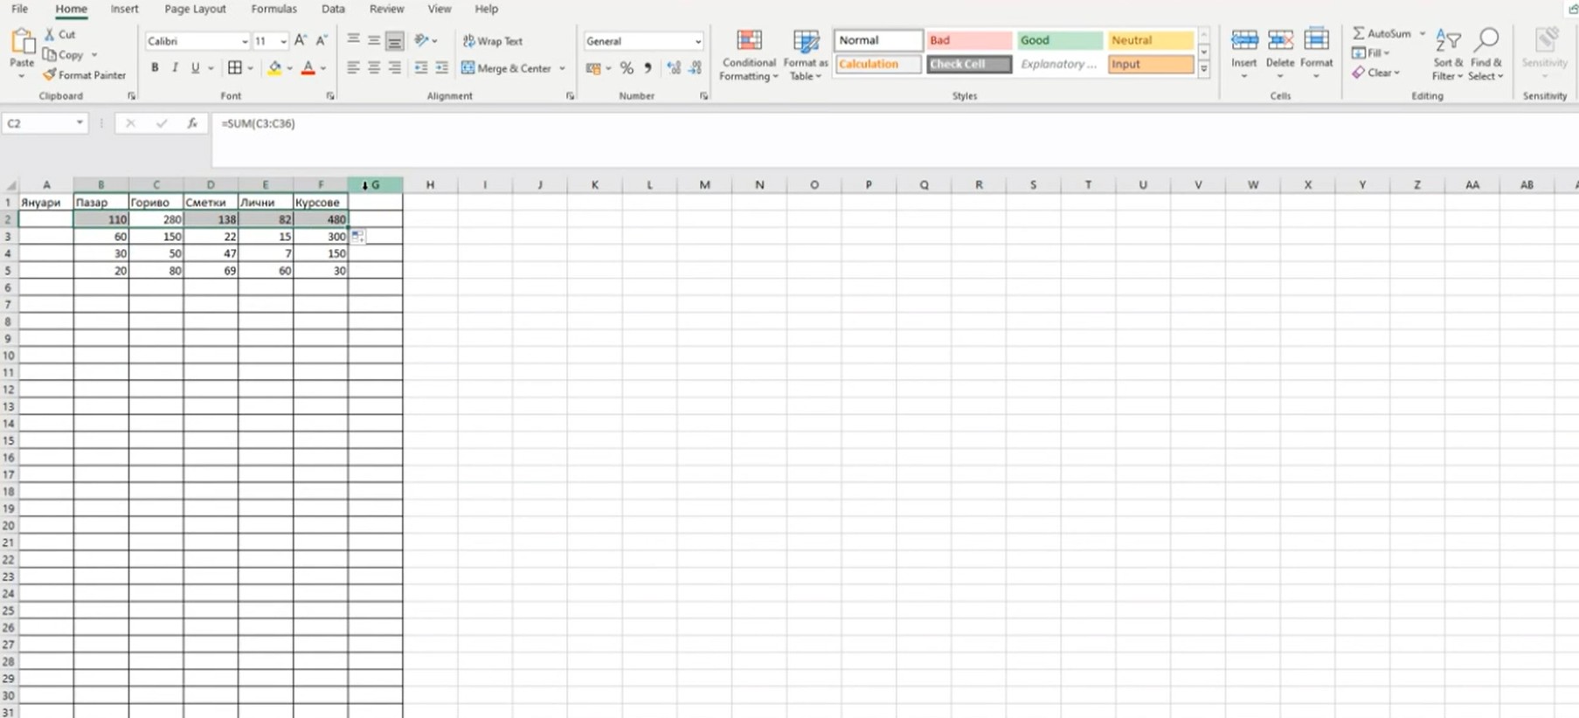Expand the font name Calibri dropdown

point(244,41)
